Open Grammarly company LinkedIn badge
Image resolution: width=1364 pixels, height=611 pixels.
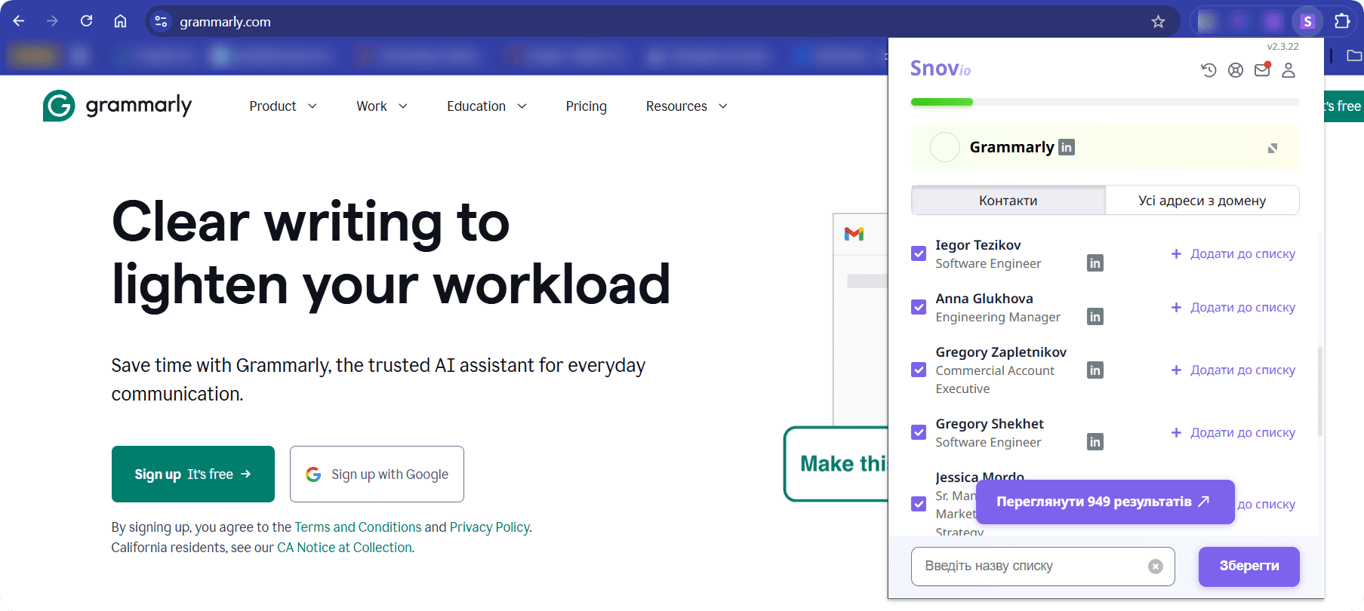[1066, 147]
